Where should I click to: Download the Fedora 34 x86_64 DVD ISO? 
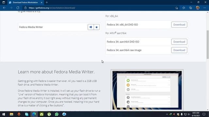[x=179, y=25]
